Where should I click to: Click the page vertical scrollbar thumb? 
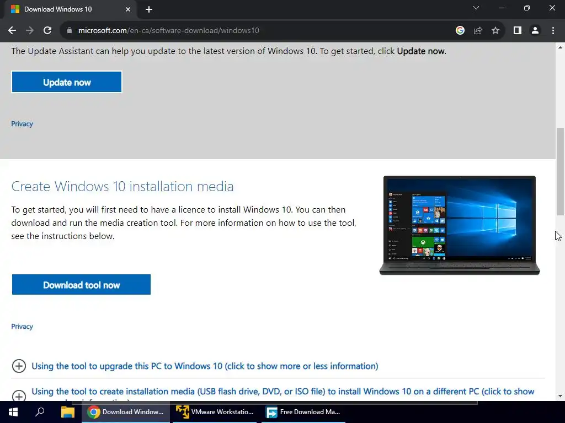(x=560, y=172)
